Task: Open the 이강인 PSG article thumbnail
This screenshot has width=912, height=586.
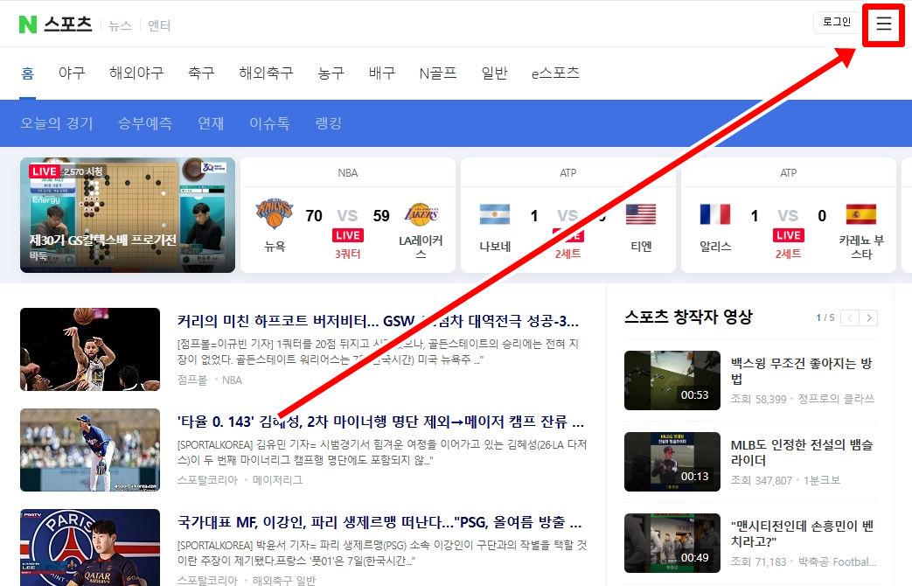Action: [x=89, y=548]
